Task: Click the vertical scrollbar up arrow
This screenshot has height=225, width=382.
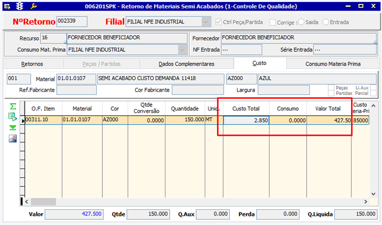Action: coord(373,106)
